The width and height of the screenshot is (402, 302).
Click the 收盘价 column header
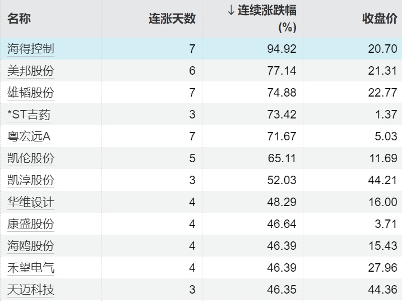pos(380,18)
